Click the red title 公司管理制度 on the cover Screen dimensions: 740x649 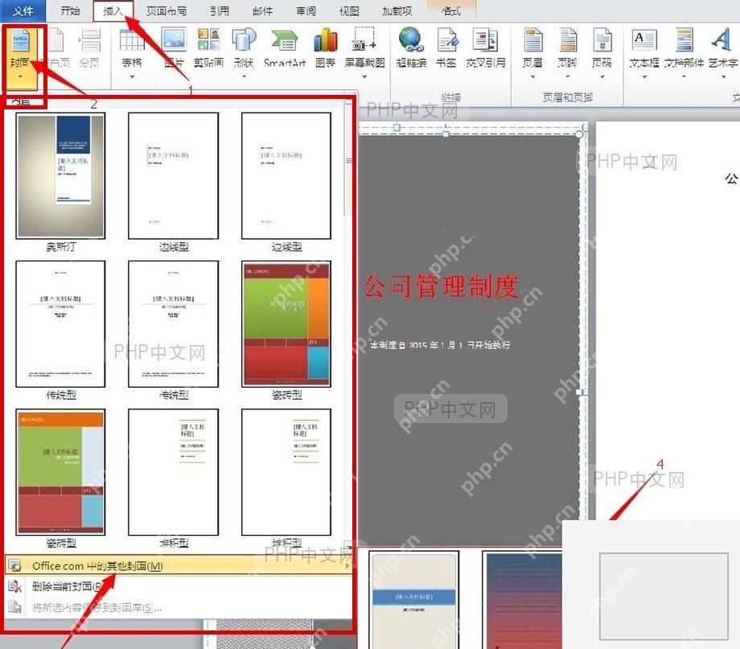pos(441,286)
